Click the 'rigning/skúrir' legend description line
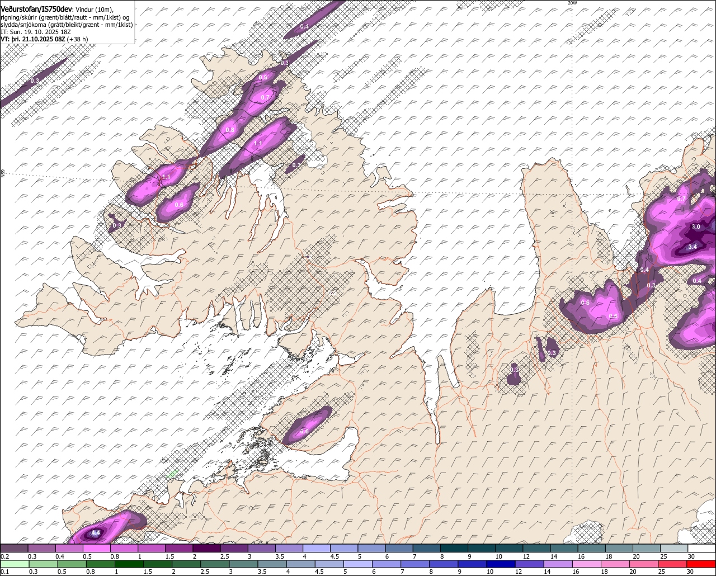 (65, 17)
